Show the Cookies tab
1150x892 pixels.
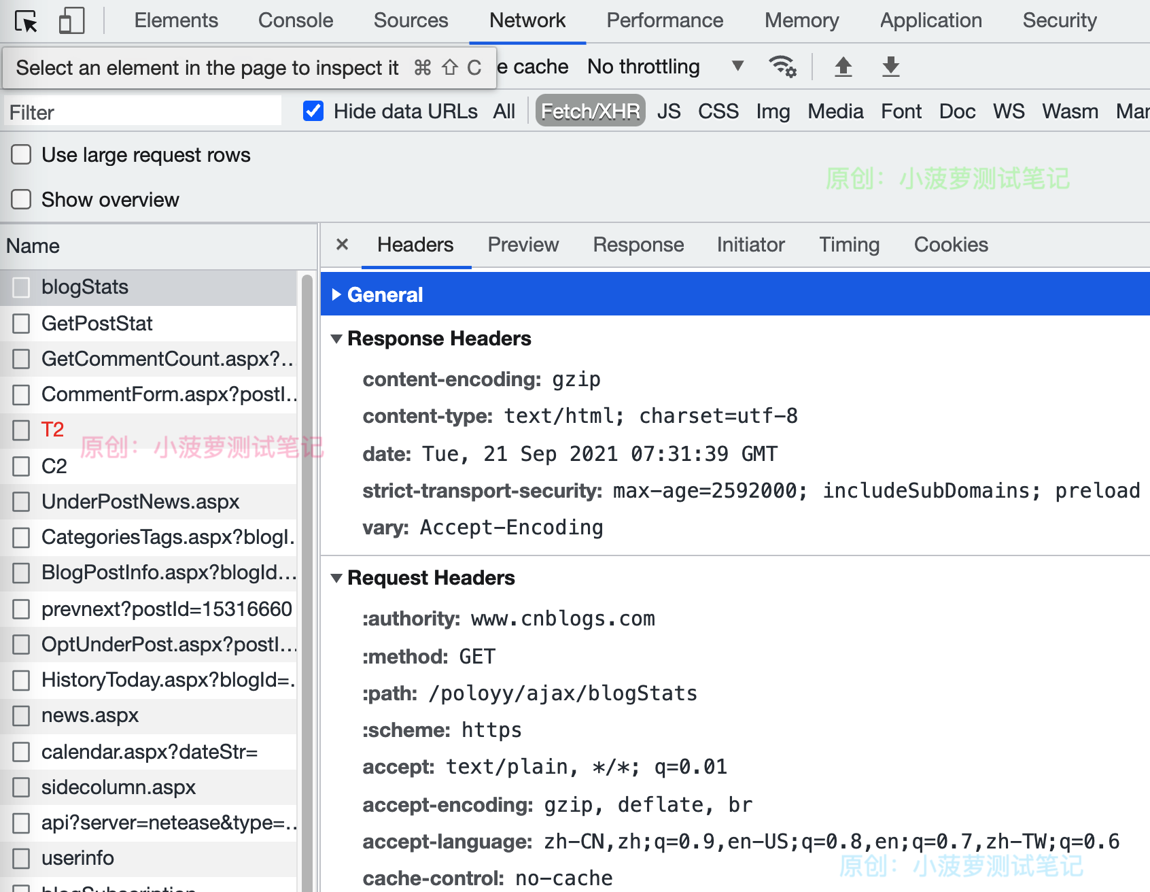tap(951, 245)
